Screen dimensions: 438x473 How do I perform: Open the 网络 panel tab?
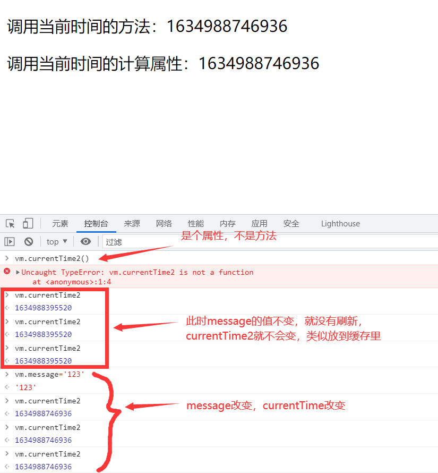coord(164,223)
